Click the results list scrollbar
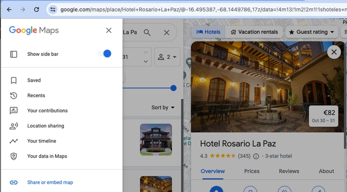 (x=182, y=145)
